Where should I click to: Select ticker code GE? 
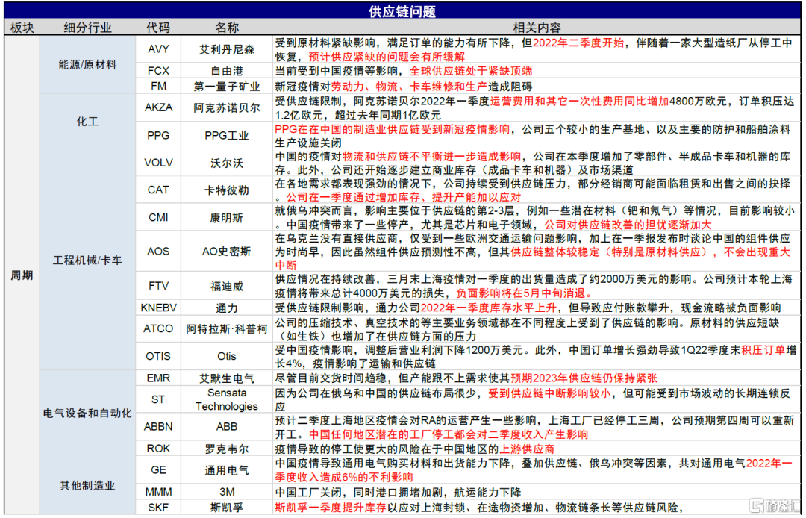pos(158,470)
